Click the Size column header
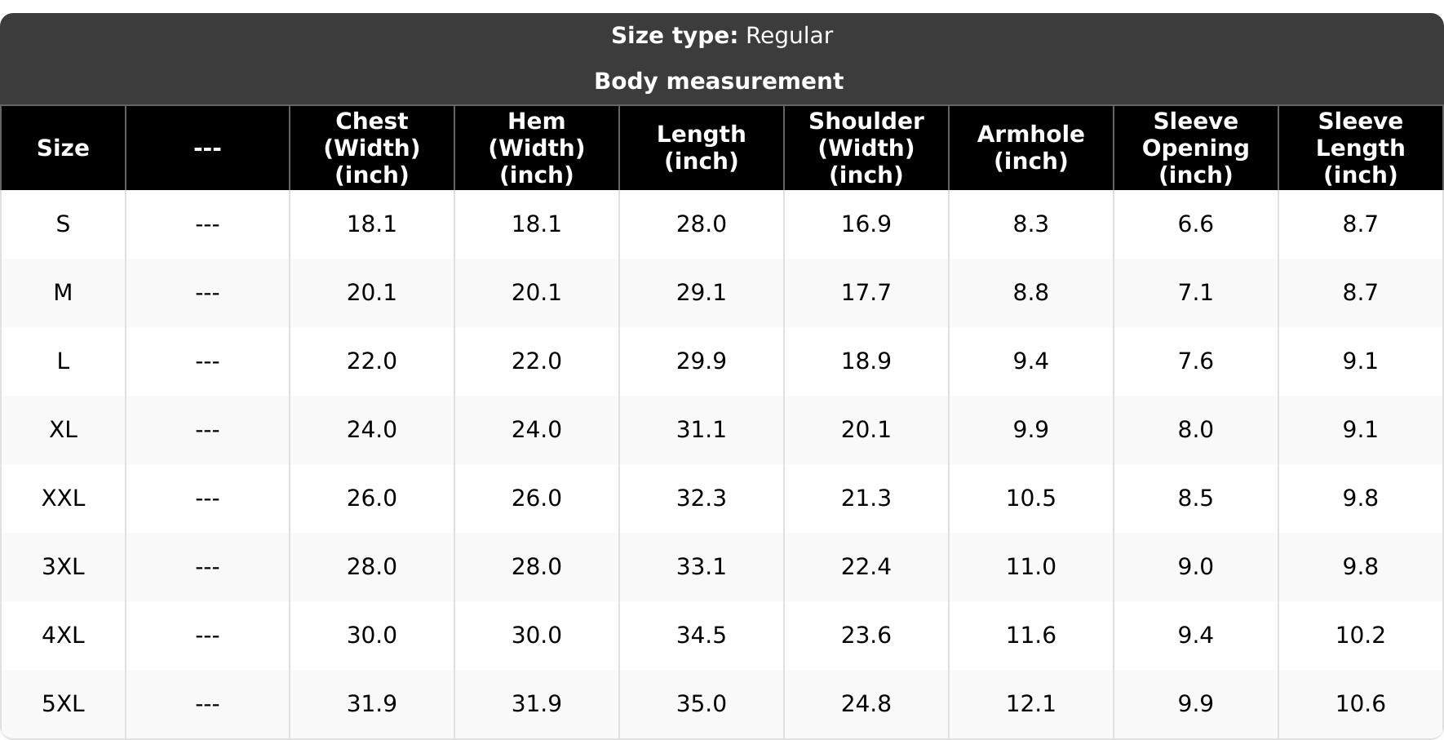The width and height of the screenshot is (1444, 740). [63, 148]
